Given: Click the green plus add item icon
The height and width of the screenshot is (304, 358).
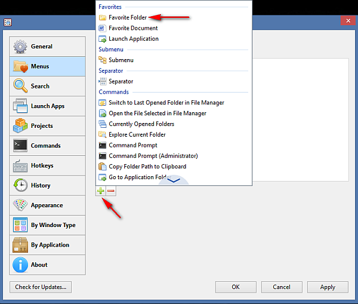Looking at the screenshot, I should 101,191.
